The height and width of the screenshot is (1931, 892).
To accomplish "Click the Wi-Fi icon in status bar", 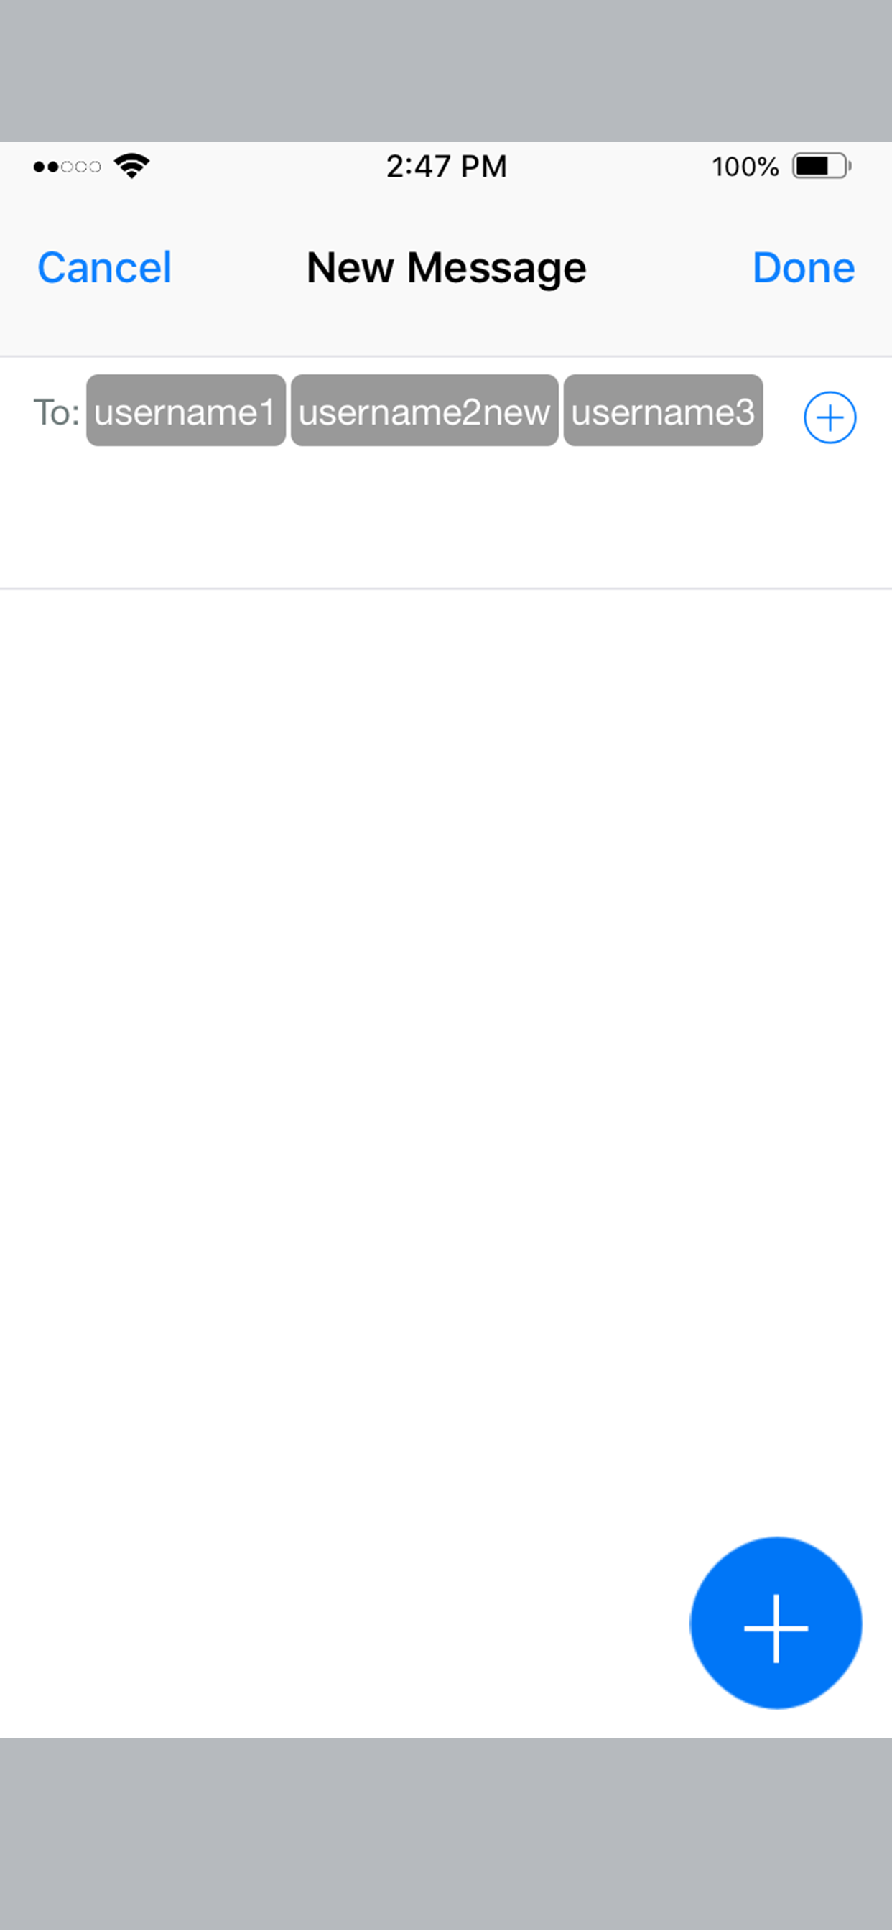I will pos(132,166).
